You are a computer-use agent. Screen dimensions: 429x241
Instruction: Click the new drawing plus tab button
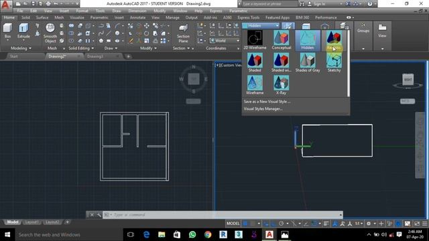click(128, 56)
